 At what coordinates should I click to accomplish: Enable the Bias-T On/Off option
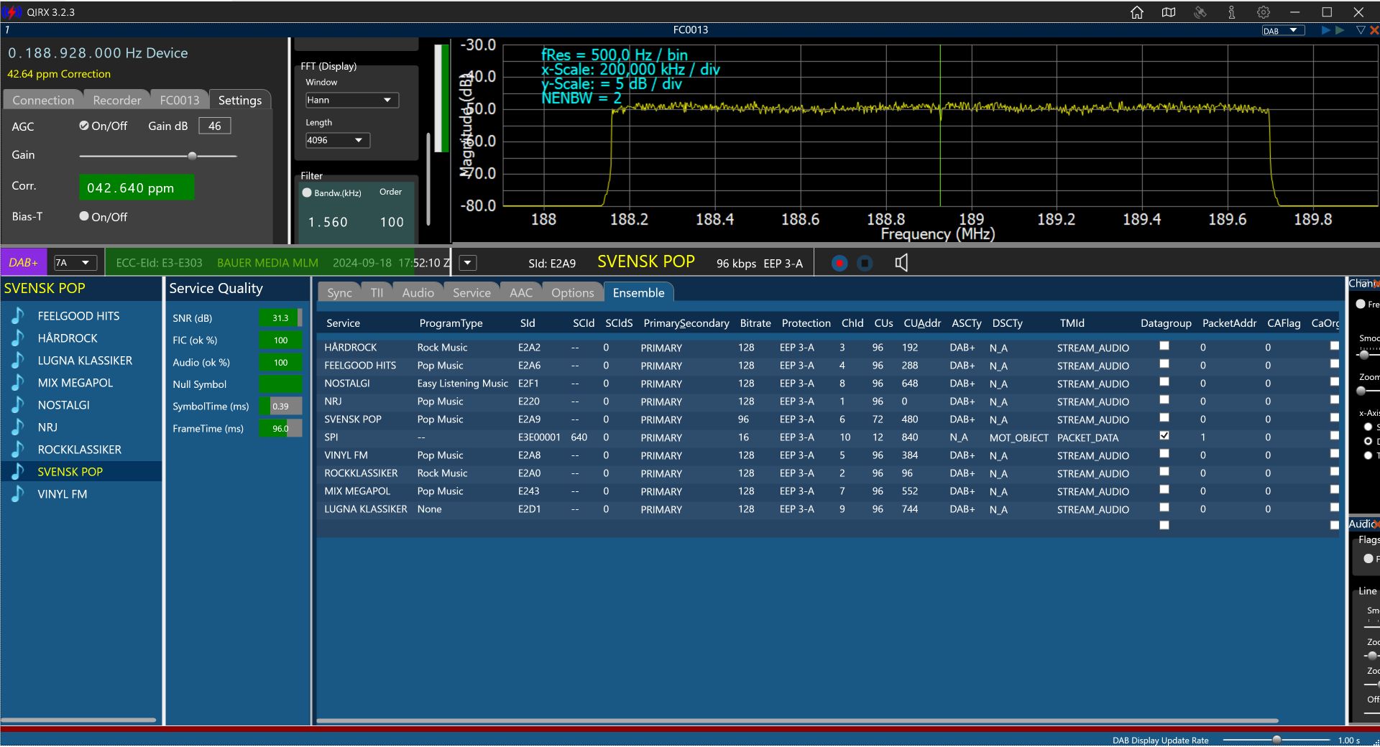tap(84, 216)
